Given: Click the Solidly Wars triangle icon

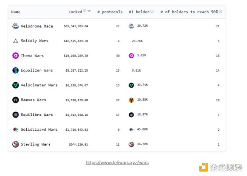Looking at the screenshot, I should 16,41.
